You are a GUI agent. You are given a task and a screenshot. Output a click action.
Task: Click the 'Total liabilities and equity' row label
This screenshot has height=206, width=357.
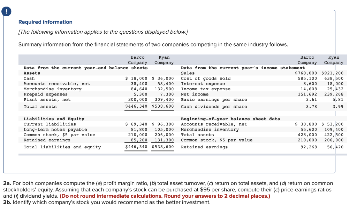[62, 147]
